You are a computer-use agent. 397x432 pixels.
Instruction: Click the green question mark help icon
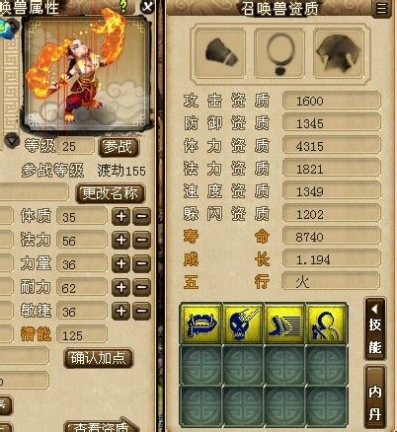(123, 6)
